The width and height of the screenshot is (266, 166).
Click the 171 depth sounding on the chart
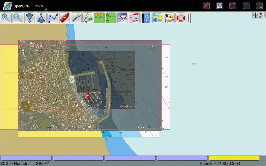(194, 64)
